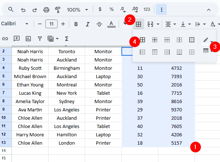Increase decimal places

tap(135, 9)
